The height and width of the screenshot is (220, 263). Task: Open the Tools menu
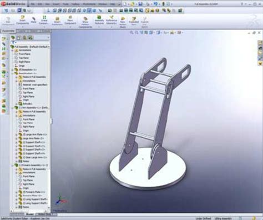click(x=65, y=4)
